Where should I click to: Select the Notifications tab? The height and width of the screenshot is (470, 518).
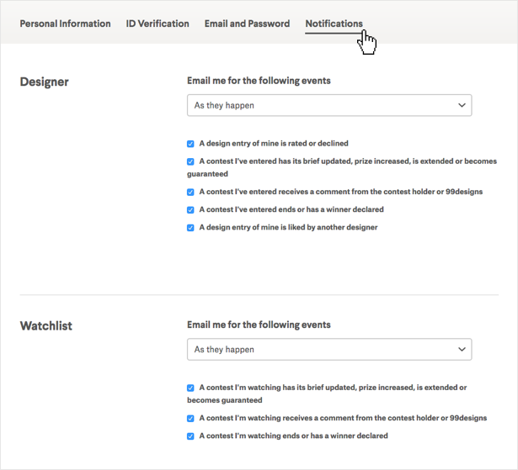[x=334, y=24]
